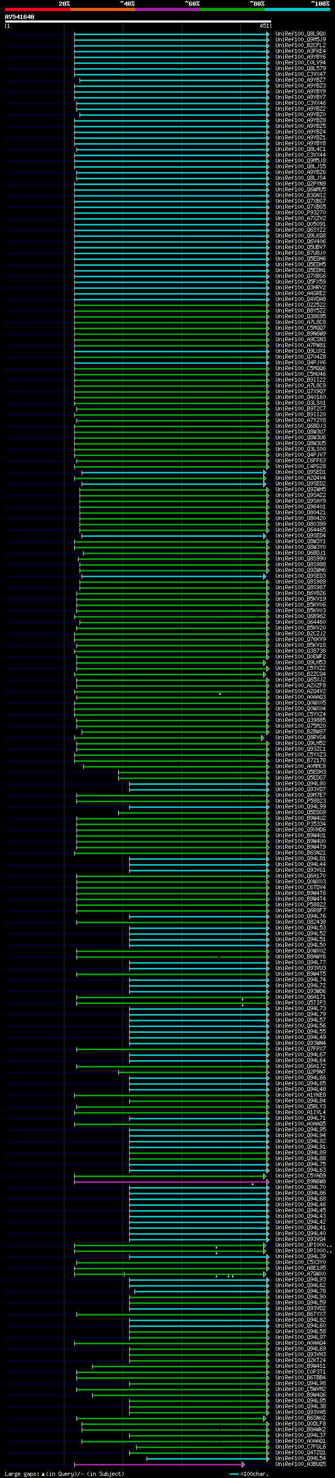Select the UniRef100_Q6WMU5 label

(300, 189)
